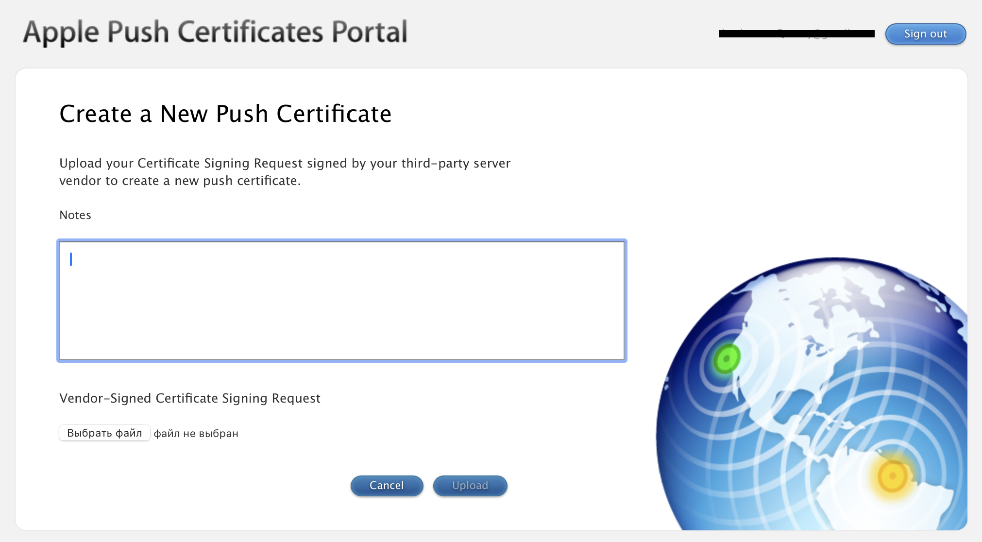Click the файл не выбран status text
The image size is (982, 542).
click(x=196, y=434)
